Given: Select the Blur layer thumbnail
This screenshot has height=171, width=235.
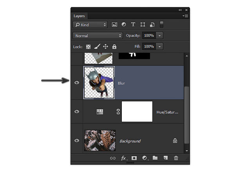Looking at the screenshot, I should click(99, 83).
